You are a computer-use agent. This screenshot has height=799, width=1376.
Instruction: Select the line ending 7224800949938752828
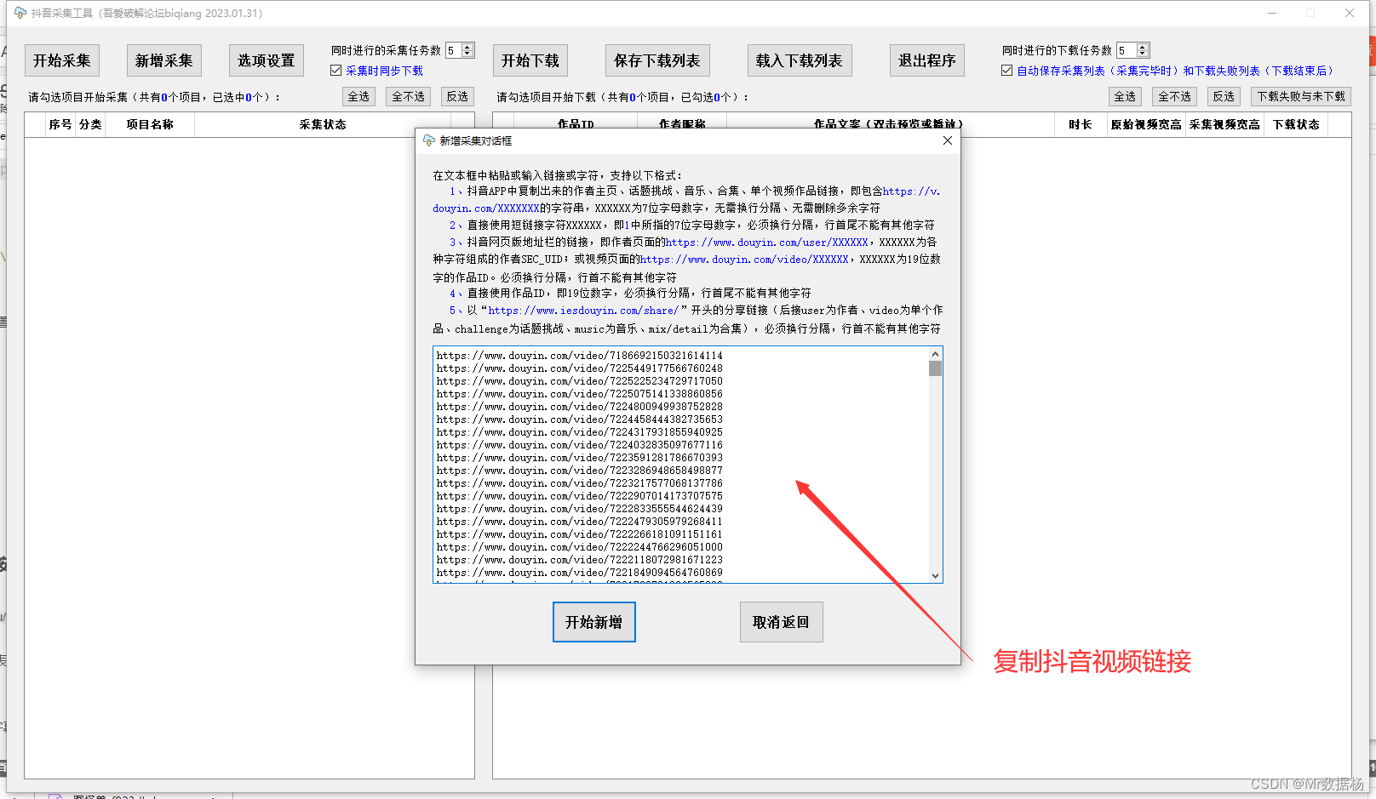579,407
